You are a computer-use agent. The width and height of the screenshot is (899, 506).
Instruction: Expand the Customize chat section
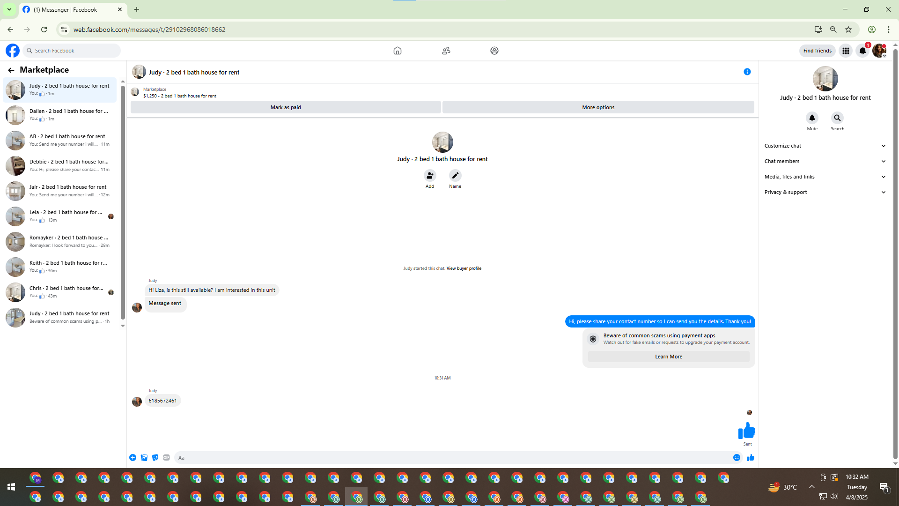click(825, 146)
